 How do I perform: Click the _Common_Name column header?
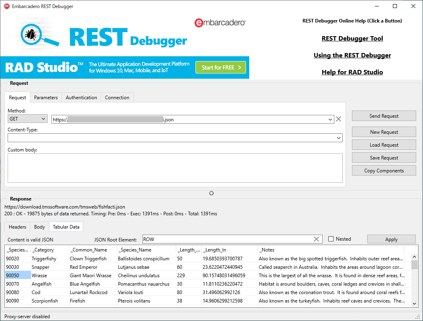tap(93, 250)
